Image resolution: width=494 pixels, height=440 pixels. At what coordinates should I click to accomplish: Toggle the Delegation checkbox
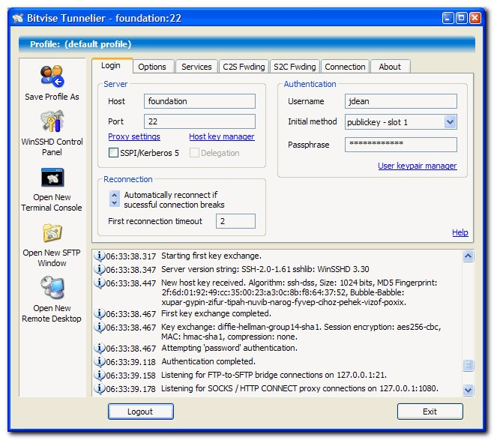pos(194,153)
